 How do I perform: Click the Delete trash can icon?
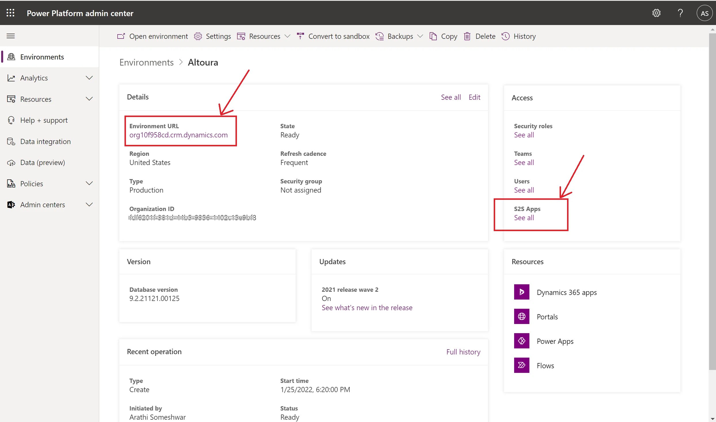(467, 36)
